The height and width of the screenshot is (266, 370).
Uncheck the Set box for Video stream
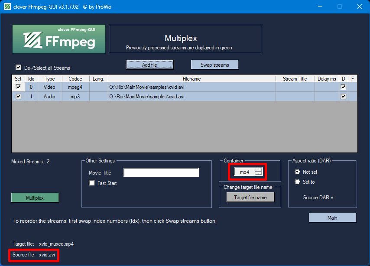tap(18, 87)
